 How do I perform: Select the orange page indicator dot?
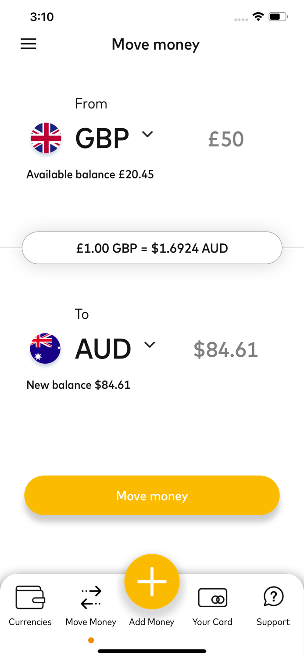click(91, 640)
